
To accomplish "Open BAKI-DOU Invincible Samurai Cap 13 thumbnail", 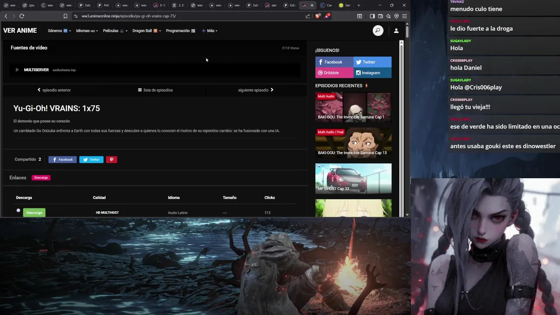I will coord(353,143).
